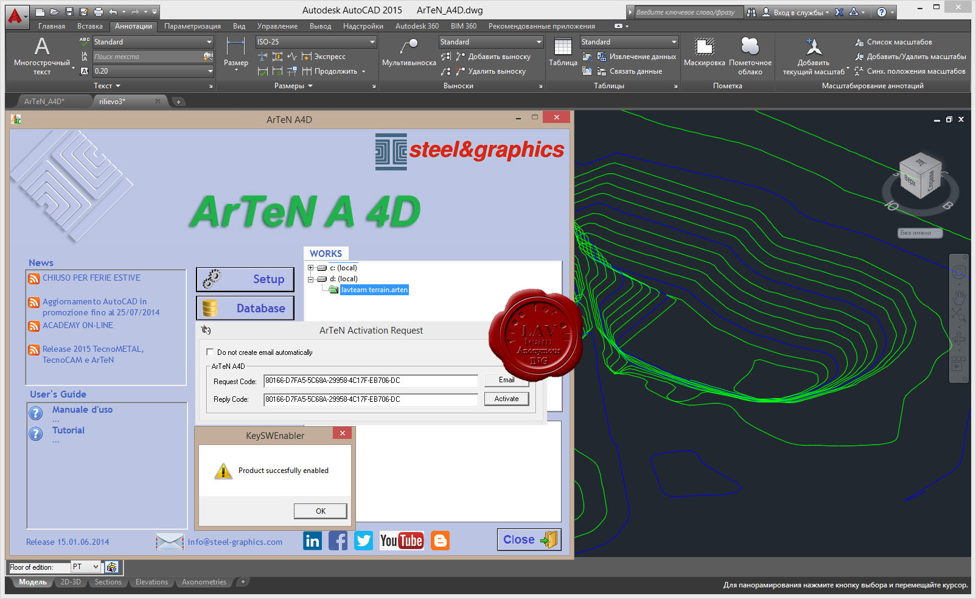
Task: Click the icon next to Floor of edition dropdown
Action: coord(111,567)
